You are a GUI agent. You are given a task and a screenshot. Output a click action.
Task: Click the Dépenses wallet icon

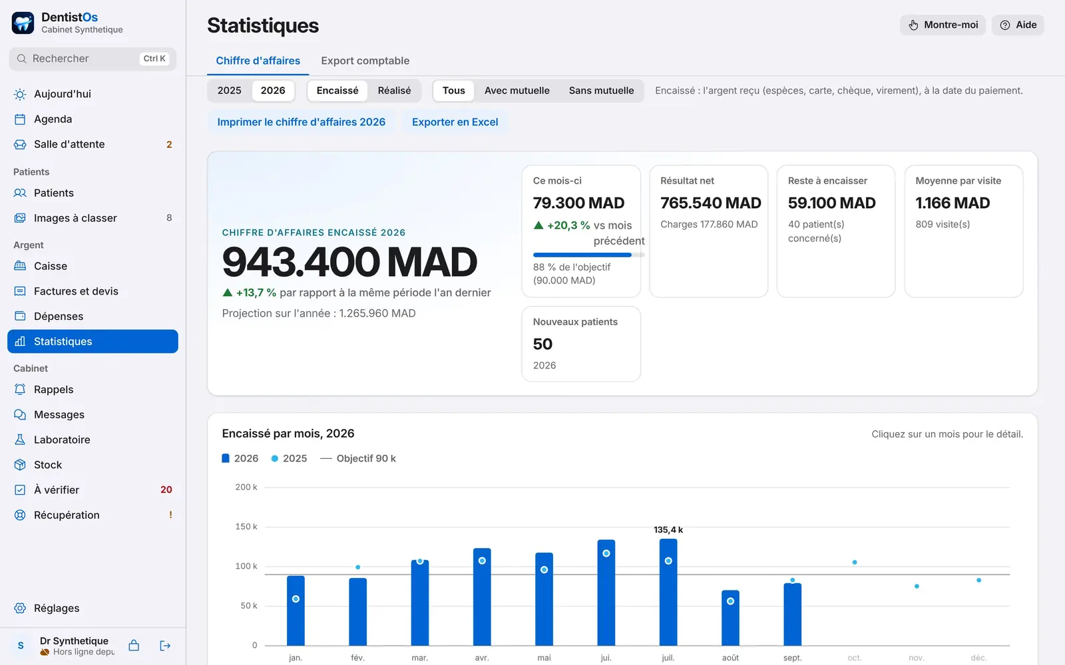pos(20,316)
